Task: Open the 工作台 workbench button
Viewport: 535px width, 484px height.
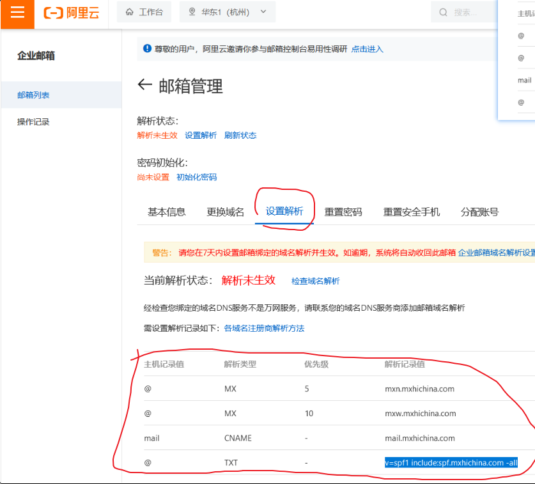Action: coord(144,12)
